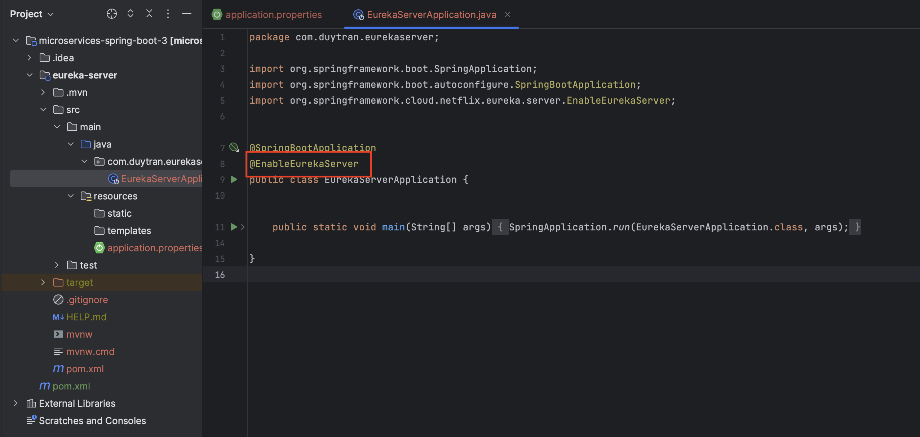
Task: Select the Maven pom.xml file icon
Action: pyautogui.click(x=58, y=369)
